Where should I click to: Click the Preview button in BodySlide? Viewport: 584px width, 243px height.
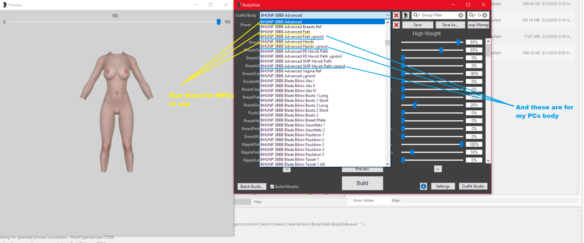362,169
